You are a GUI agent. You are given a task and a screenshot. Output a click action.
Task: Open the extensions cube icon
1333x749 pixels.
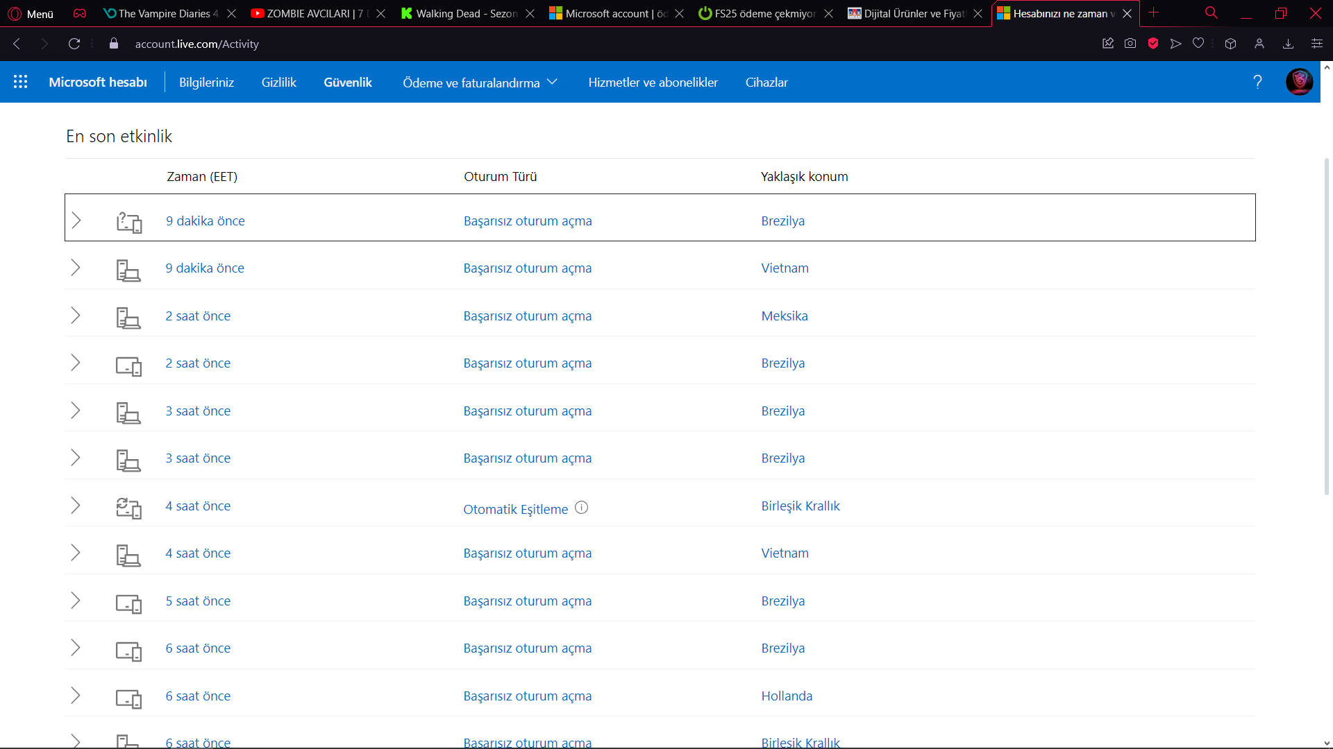tap(1230, 44)
